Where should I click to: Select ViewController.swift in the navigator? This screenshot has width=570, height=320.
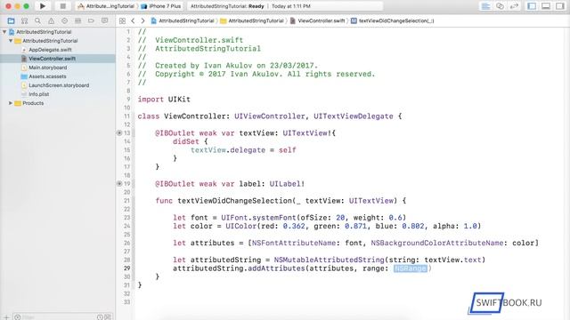click(x=52, y=59)
